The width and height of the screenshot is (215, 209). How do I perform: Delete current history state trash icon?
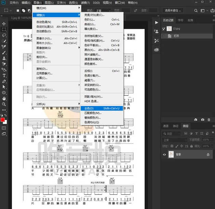coord(209,120)
